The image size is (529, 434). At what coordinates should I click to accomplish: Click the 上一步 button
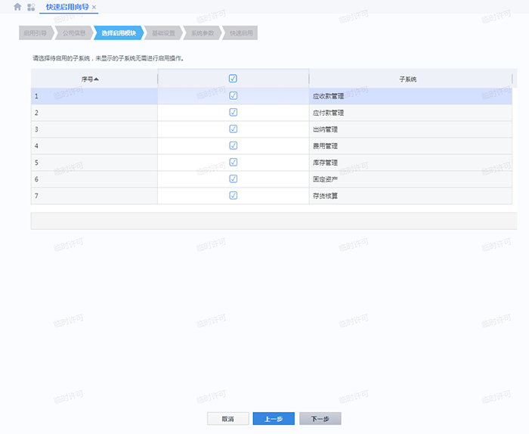click(274, 418)
